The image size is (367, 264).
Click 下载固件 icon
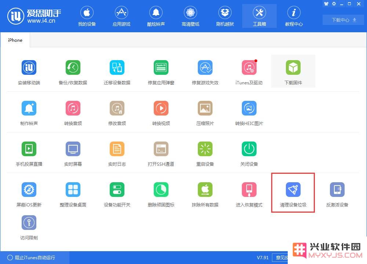point(293,67)
